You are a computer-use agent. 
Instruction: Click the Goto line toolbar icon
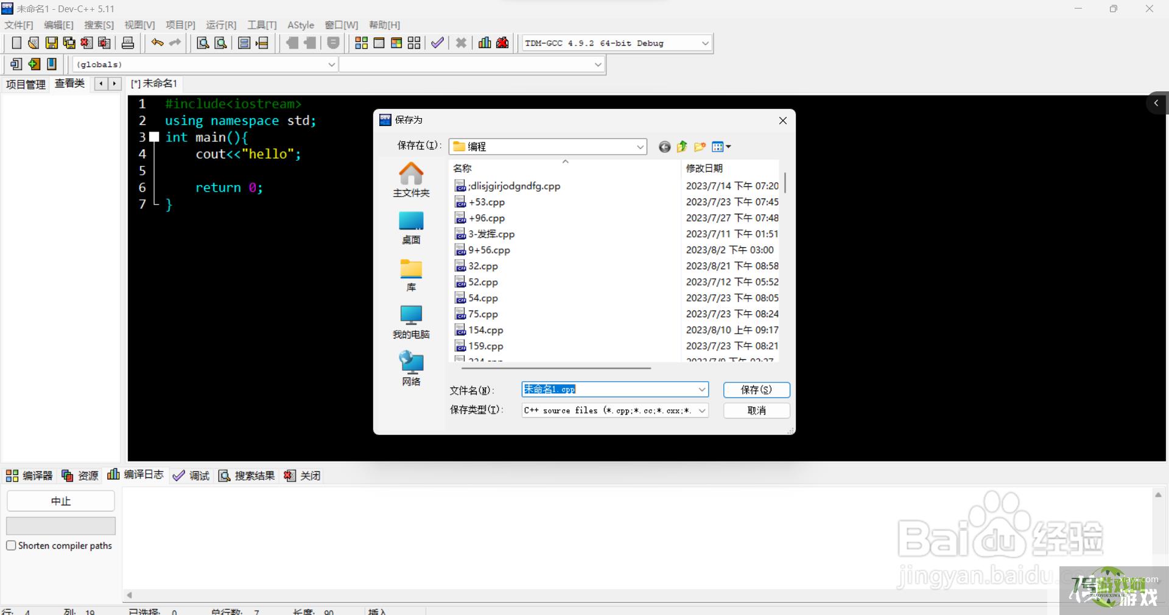click(262, 43)
